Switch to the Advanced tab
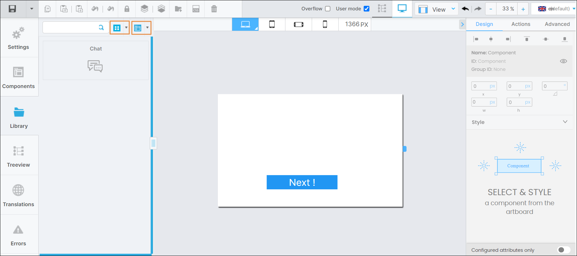This screenshot has height=256, width=577. point(557,24)
